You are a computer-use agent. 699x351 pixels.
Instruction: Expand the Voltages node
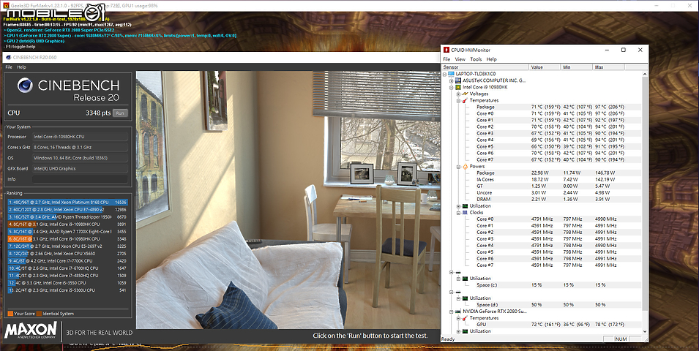(458, 94)
